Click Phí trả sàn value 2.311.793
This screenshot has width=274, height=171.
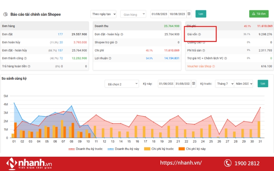coord(265,50)
